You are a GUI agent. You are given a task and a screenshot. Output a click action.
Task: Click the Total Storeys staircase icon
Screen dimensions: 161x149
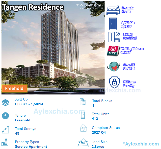coord(5,130)
